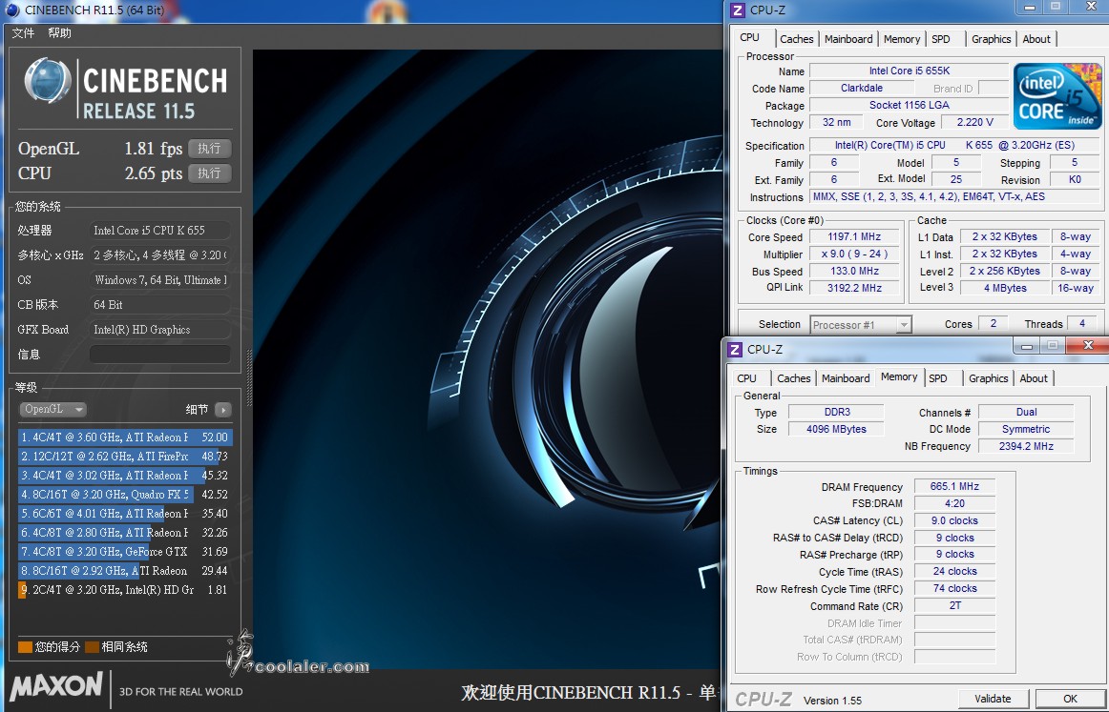Click the OK button in CPU-Z
This screenshot has height=712, width=1109.
pos(1070,700)
